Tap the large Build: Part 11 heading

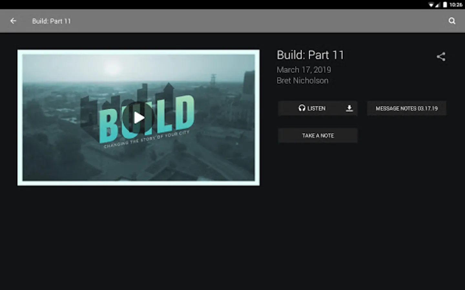(x=310, y=55)
